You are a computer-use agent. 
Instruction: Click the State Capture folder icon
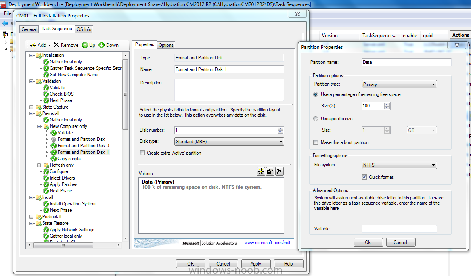click(38, 107)
